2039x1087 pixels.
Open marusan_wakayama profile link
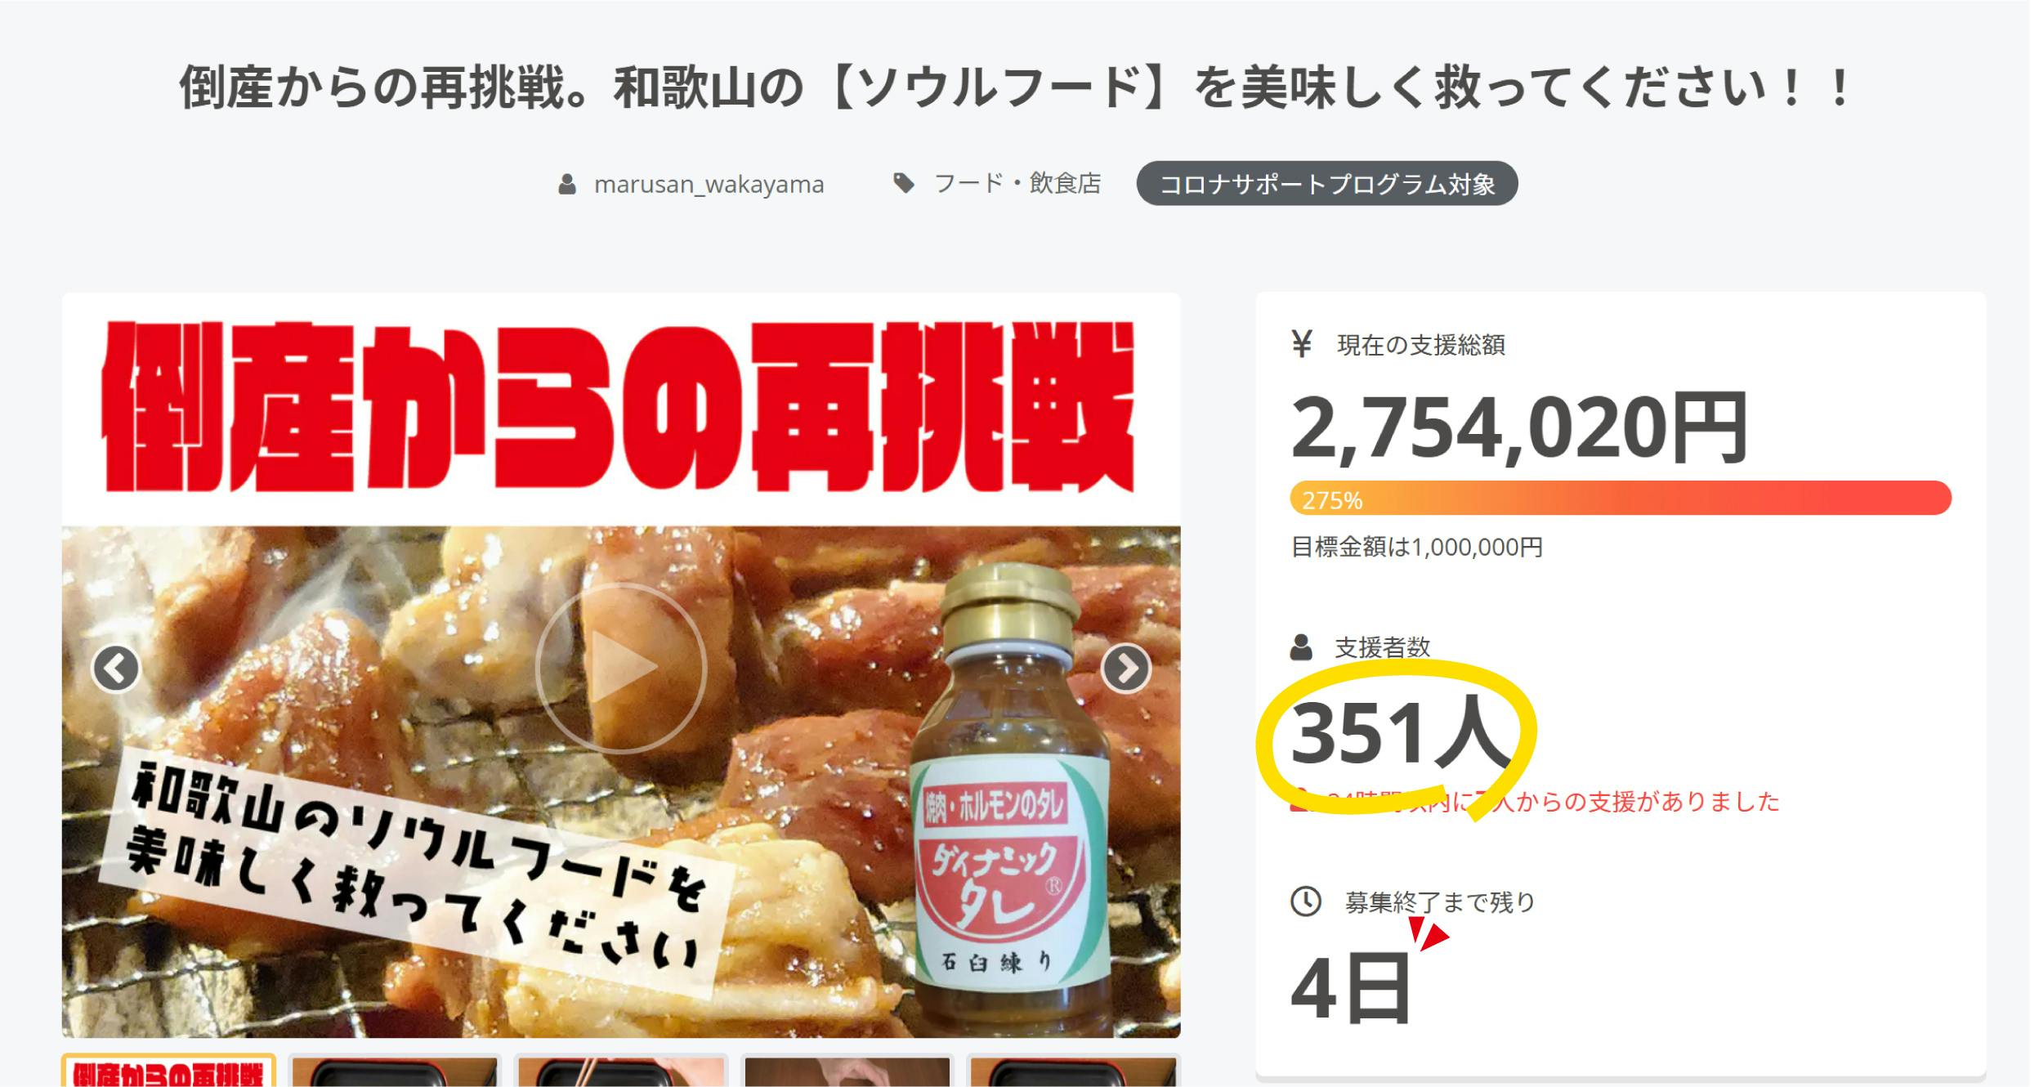(x=709, y=185)
